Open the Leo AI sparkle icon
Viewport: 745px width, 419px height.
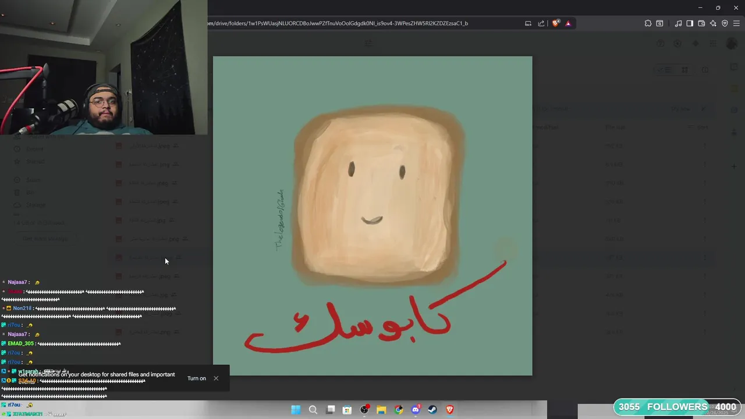point(713,23)
